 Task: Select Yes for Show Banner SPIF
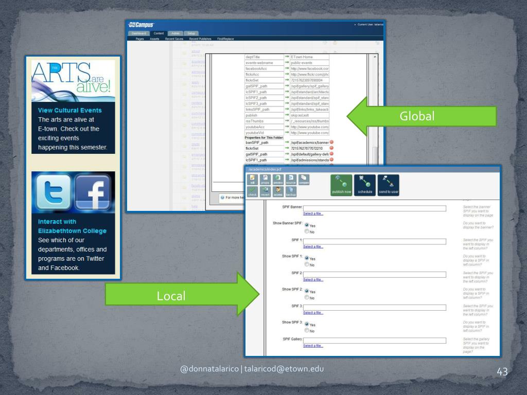pos(307,225)
